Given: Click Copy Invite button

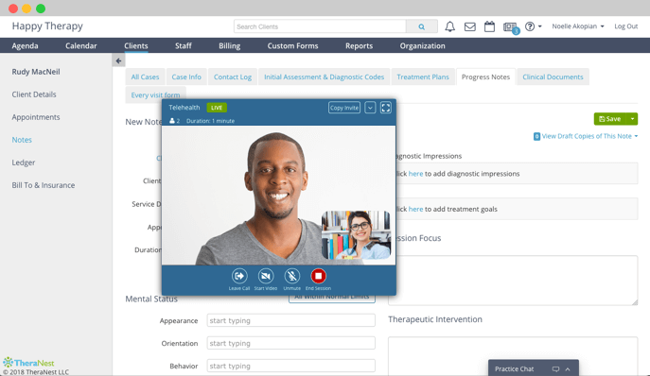Looking at the screenshot, I should point(344,108).
